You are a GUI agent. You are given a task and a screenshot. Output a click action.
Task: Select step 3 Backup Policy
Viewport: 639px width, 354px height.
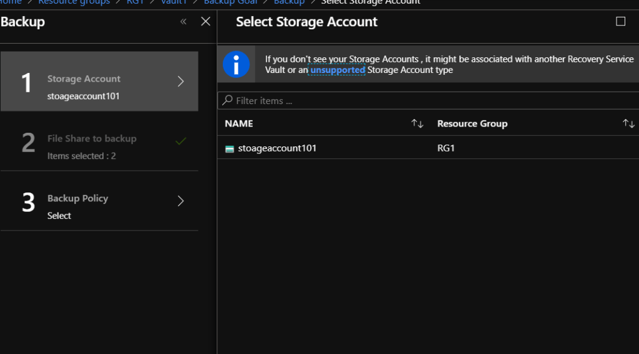click(x=77, y=199)
